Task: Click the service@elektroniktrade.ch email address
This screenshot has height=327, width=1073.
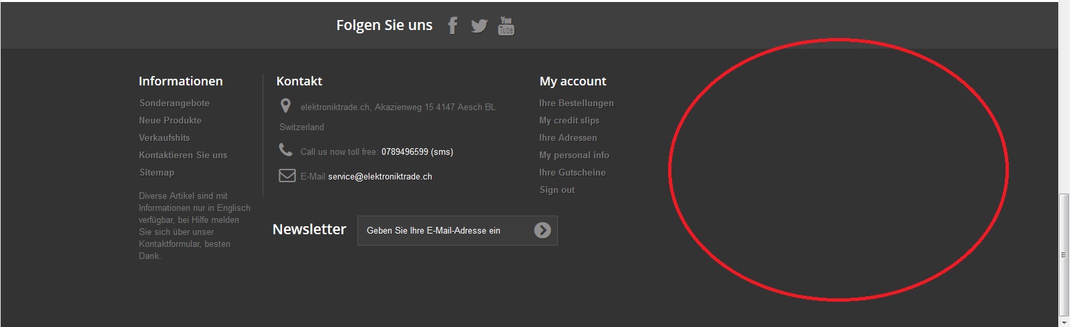Action: point(380,177)
